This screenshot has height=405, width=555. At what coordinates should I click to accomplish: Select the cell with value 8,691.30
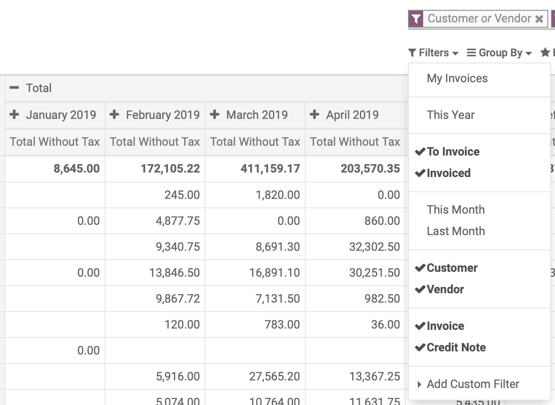255,247
